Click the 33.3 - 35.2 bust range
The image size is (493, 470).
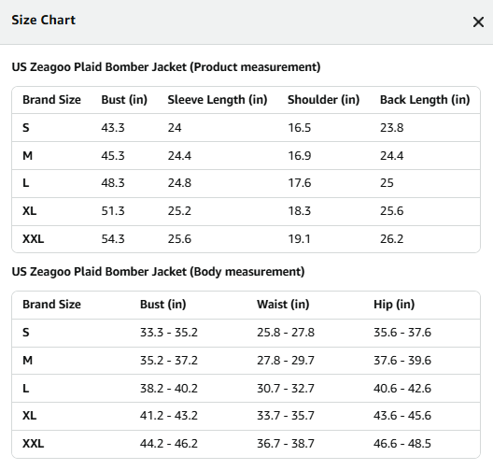(169, 333)
